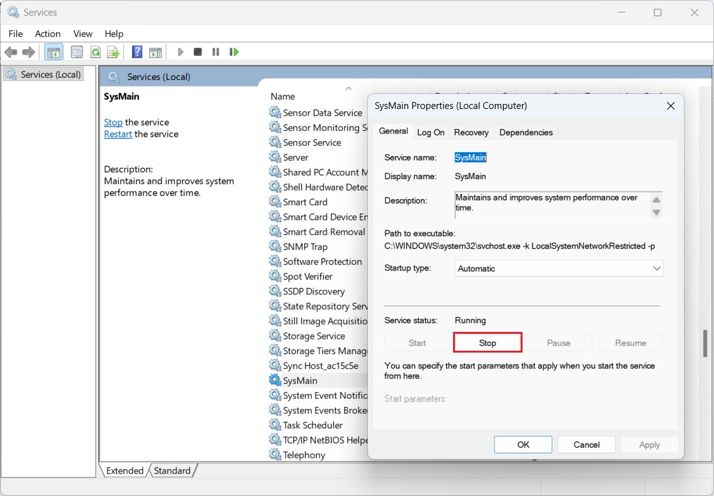Switch to the Dependencies tab

point(526,132)
